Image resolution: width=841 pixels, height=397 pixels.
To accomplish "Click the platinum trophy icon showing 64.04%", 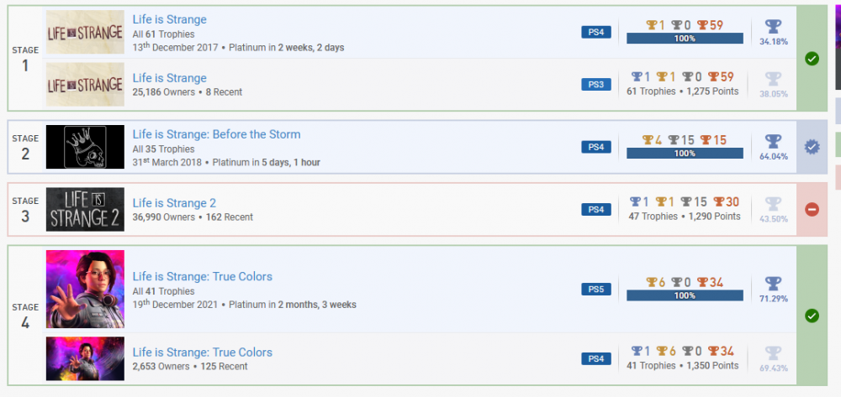I will tap(773, 142).
